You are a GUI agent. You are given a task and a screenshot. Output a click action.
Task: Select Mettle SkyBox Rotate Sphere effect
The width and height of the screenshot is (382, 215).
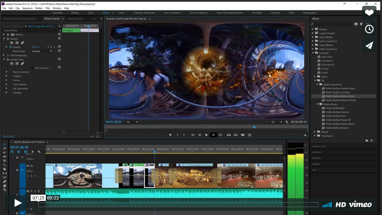tap(340, 124)
